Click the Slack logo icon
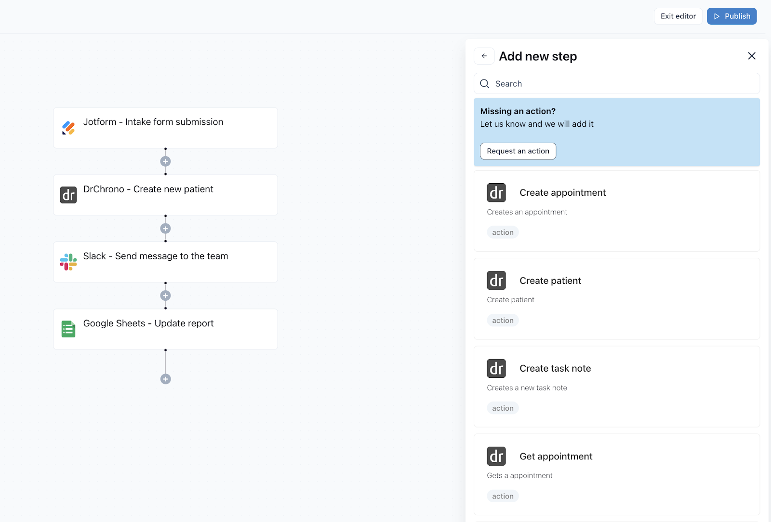The width and height of the screenshot is (771, 522). [x=68, y=262]
